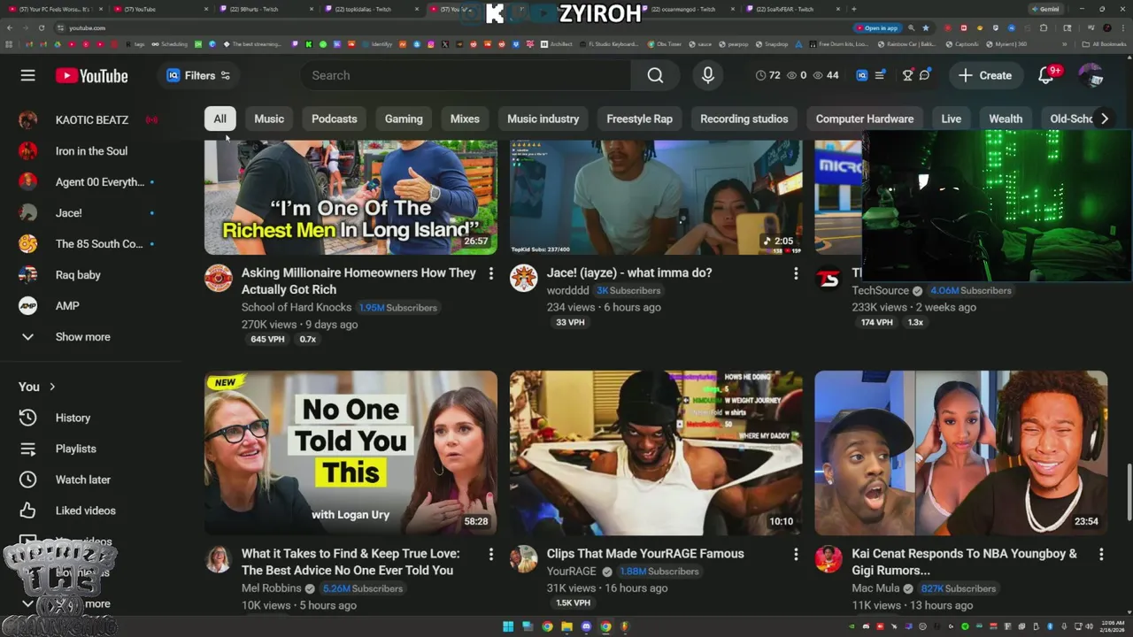Open the vidIQ list menu icon
Screen dimensions: 1133x637
point(880,75)
